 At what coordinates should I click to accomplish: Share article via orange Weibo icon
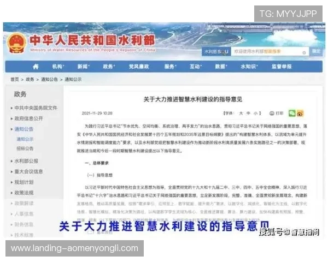pyautogui.click(x=300, y=113)
